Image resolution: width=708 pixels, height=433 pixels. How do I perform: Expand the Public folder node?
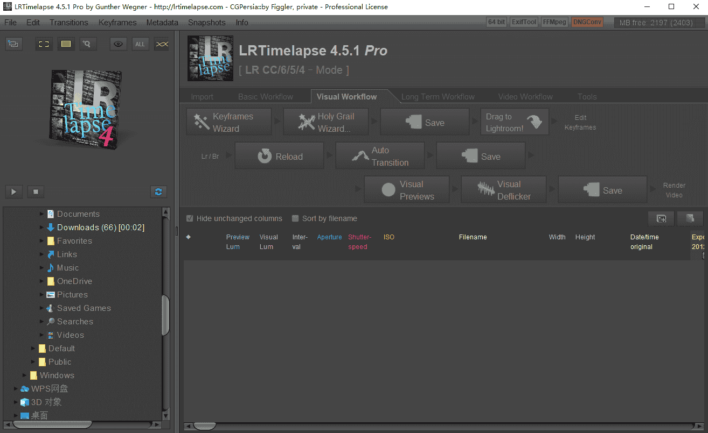click(33, 362)
